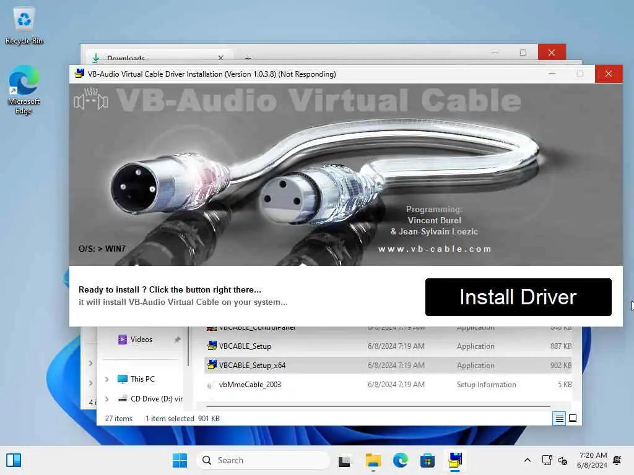
Task: Select the Downloads tab in File Explorer
Action: (x=158, y=58)
